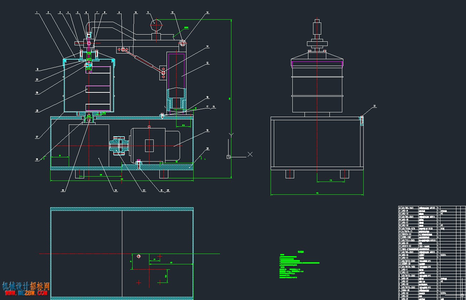Select the round knob handle of part 11
Image resolution: width=466 pixels, height=300 pixels.
click(157, 25)
